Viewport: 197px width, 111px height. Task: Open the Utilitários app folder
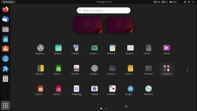pyautogui.click(x=167, y=70)
